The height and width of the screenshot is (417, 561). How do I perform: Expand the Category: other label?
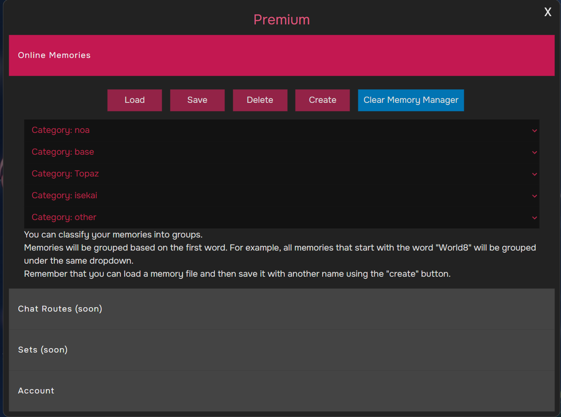[x=64, y=217]
